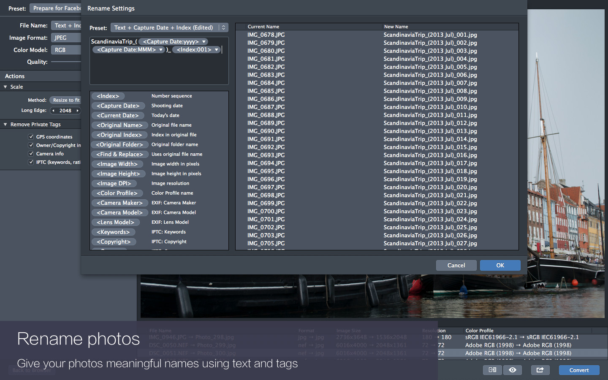Cancel the Rename Settings dialog

tap(456, 265)
